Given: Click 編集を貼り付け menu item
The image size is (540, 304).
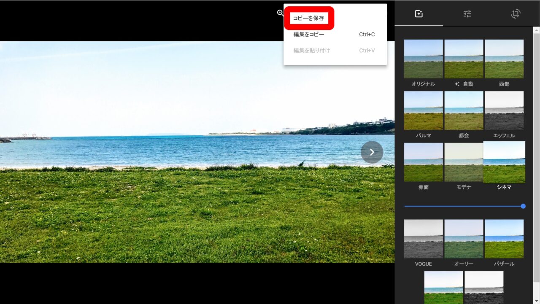Looking at the screenshot, I should tap(312, 51).
